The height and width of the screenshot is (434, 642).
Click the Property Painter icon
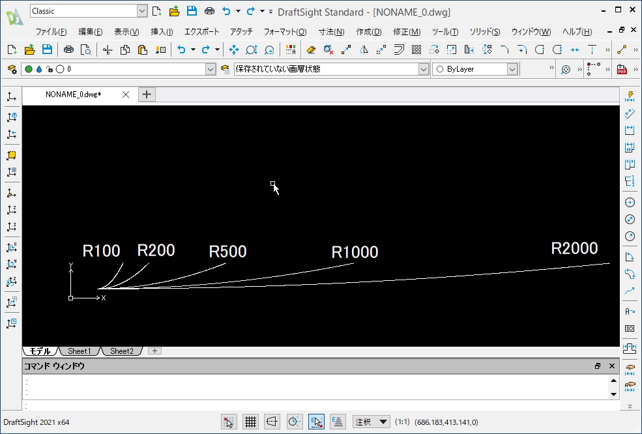160,50
